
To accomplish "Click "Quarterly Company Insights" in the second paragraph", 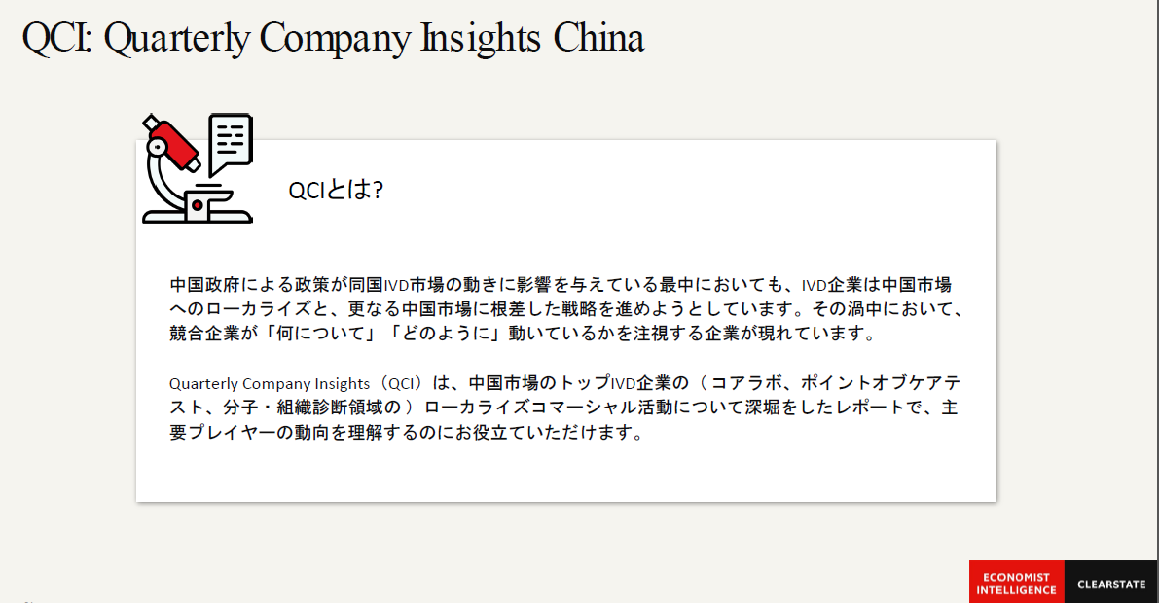I will tap(269, 383).
